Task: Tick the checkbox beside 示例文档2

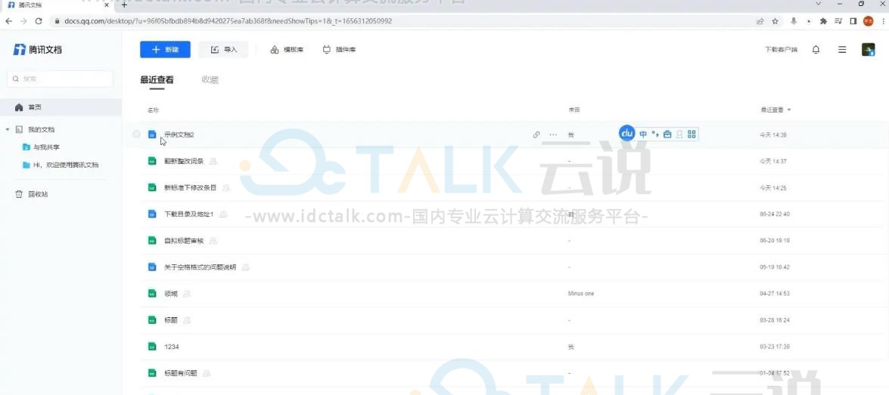Action: [x=136, y=134]
